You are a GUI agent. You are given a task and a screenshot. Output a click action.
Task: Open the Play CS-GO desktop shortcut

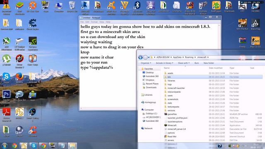[x=255, y=42]
